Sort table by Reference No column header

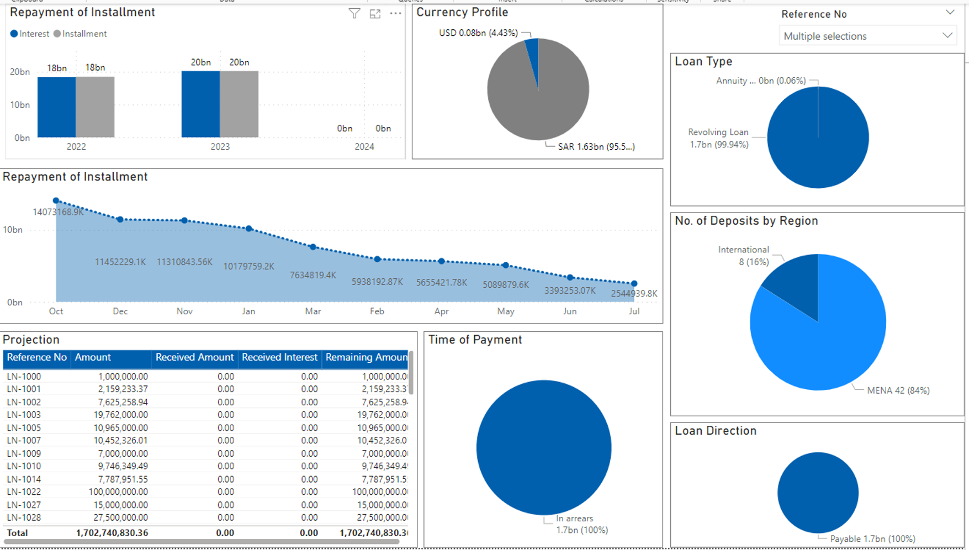click(36, 358)
